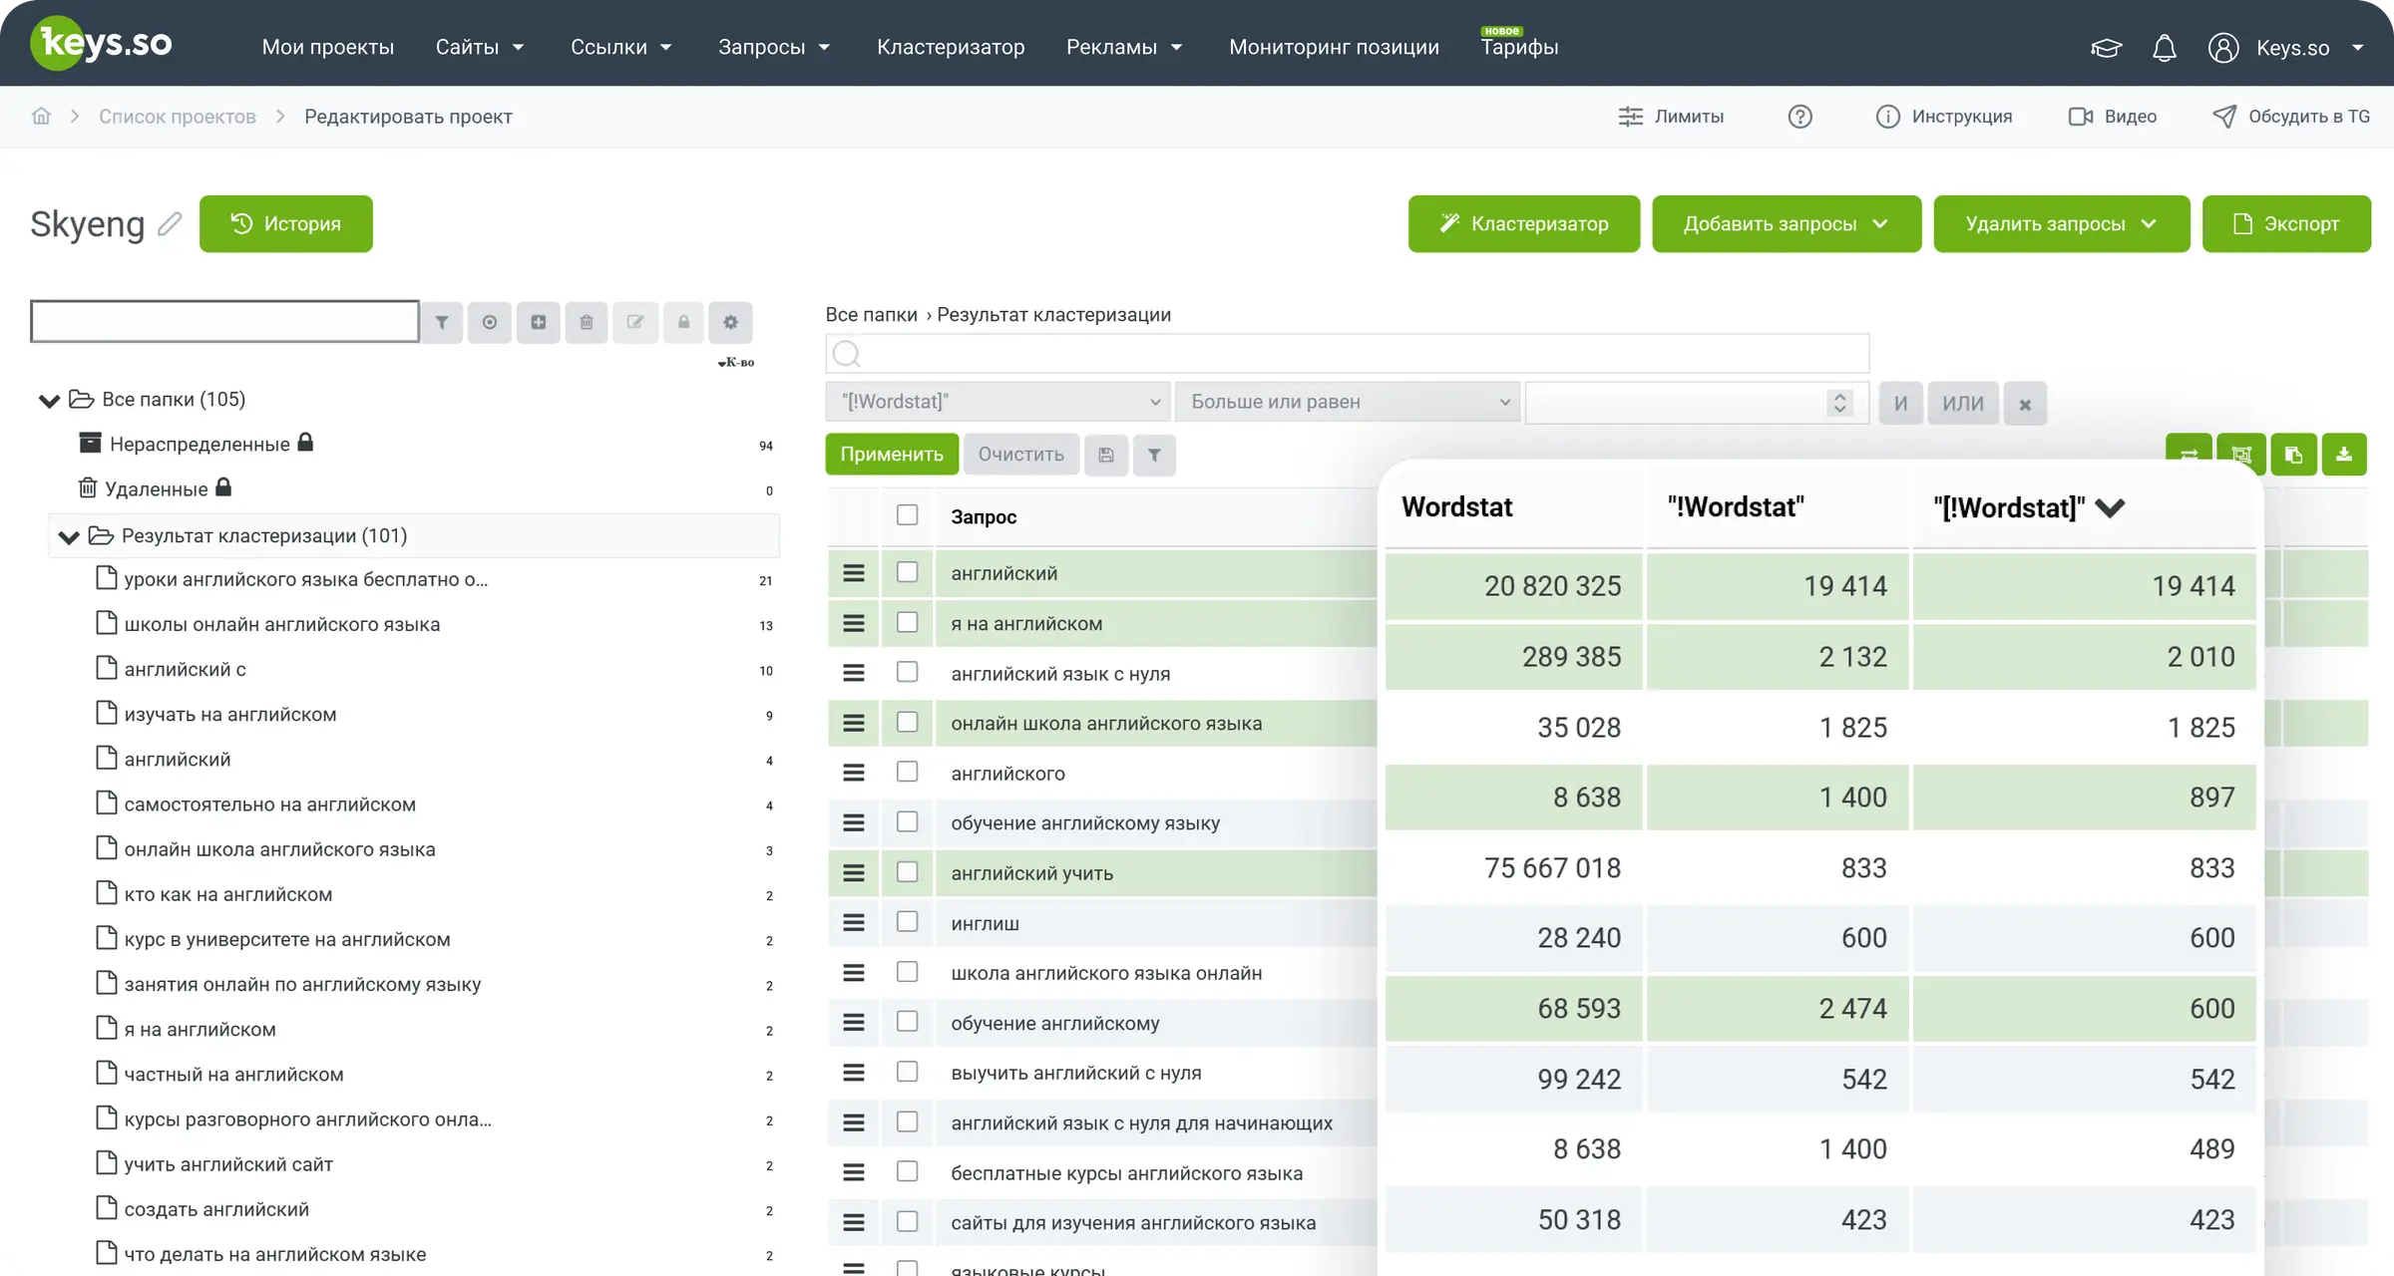Save filter with the floppy disk icon

point(1106,455)
